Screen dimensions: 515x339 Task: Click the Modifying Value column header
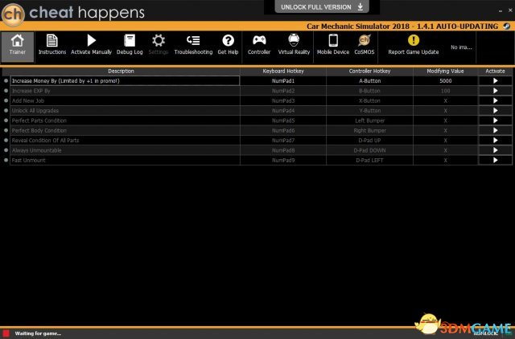(445, 71)
